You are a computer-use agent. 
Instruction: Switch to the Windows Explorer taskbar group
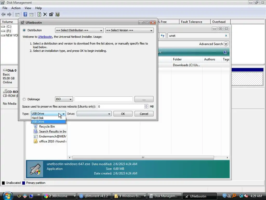click(130, 196)
